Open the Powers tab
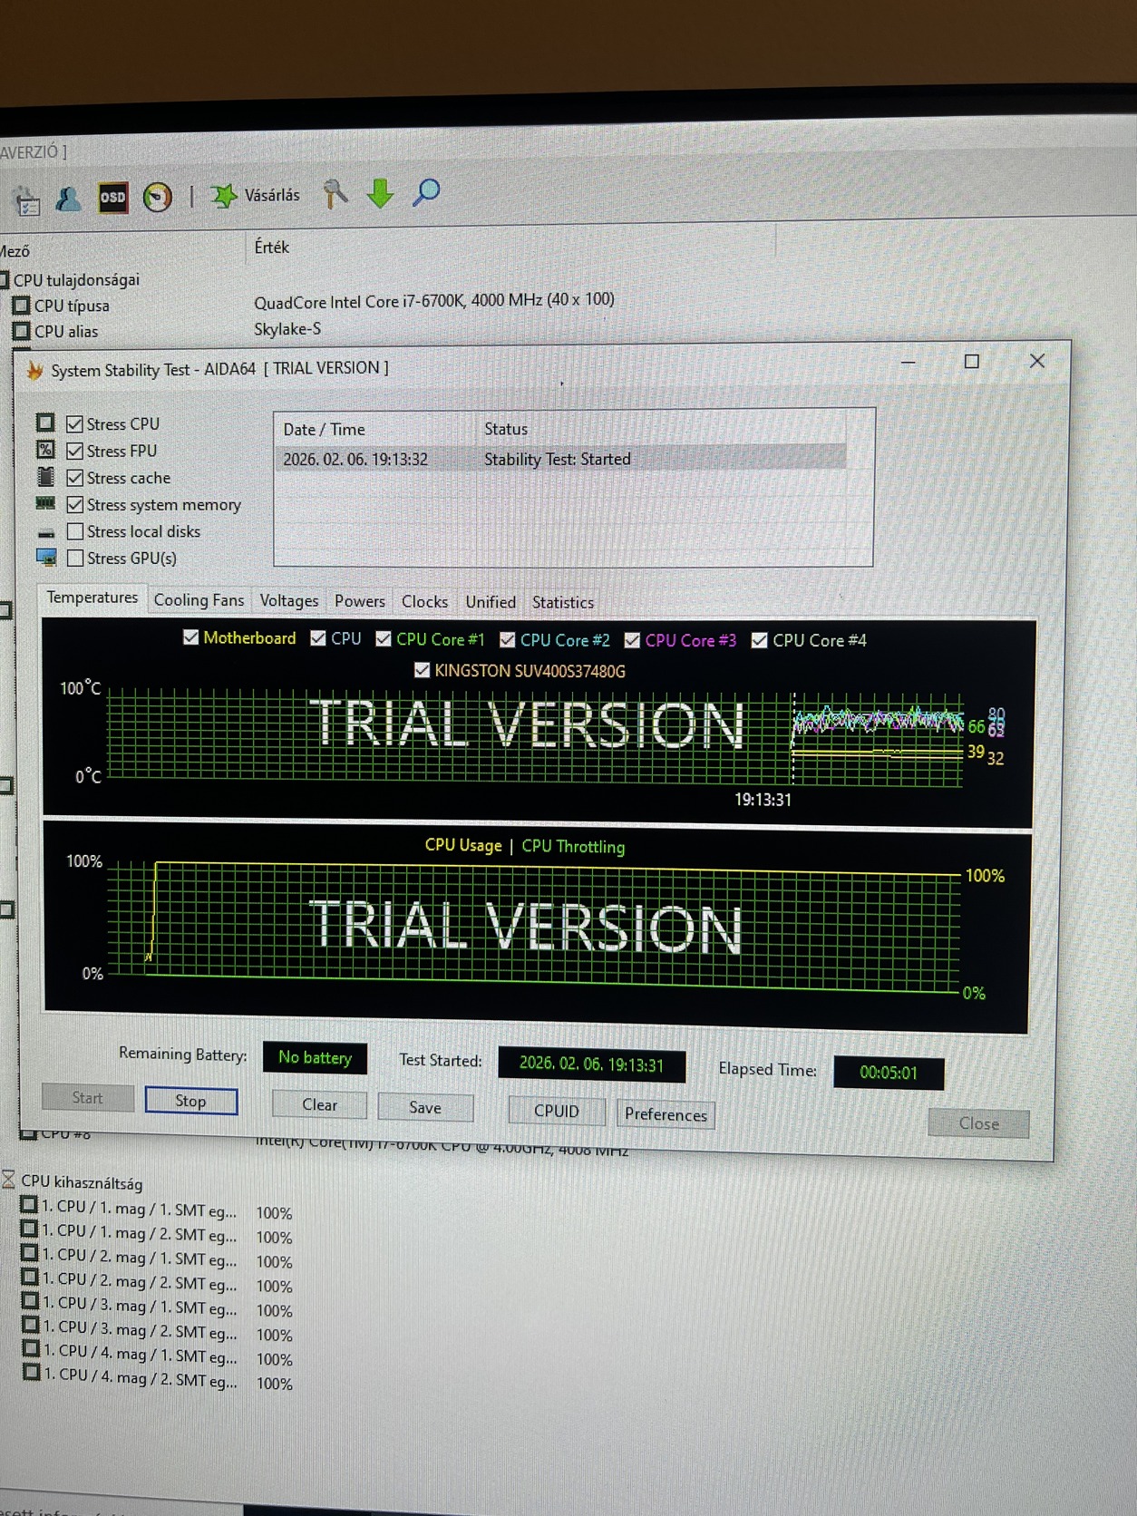This screenshot has height=1516, width=1137. (x=360, y=601)
